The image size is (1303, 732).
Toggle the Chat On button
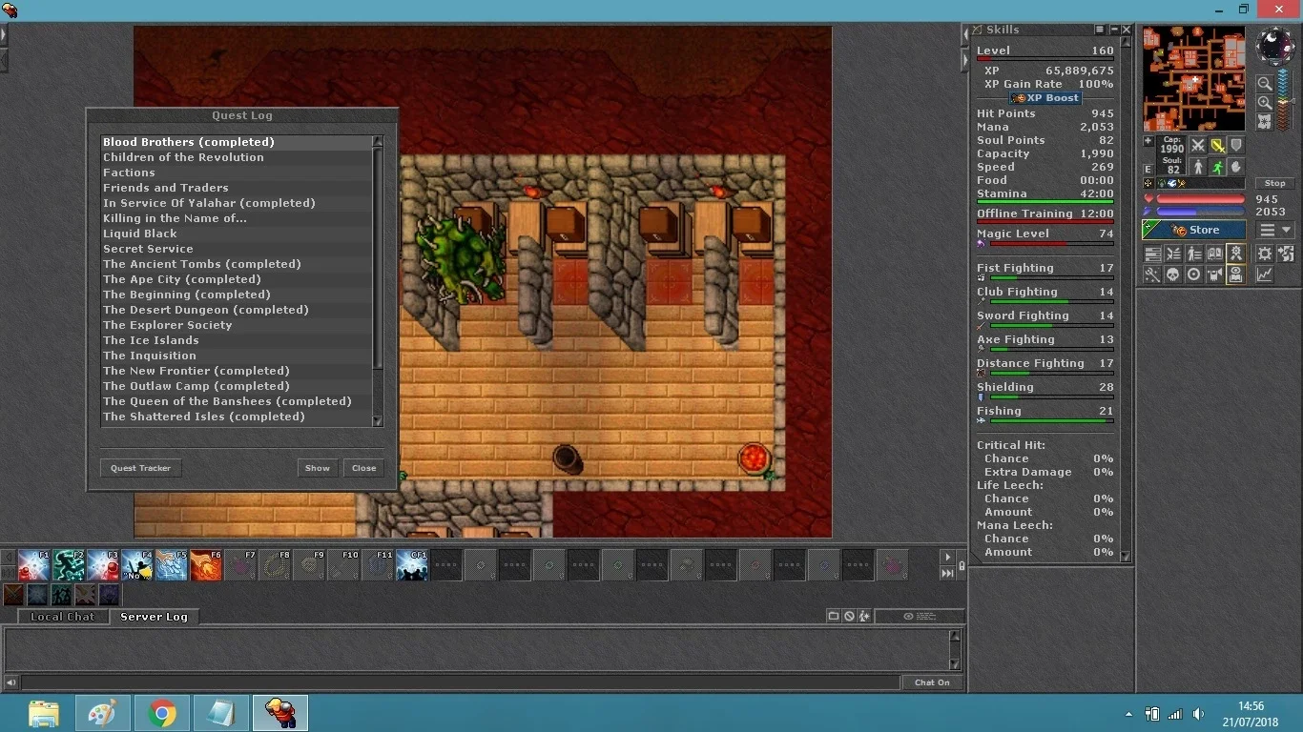(932, 682)
